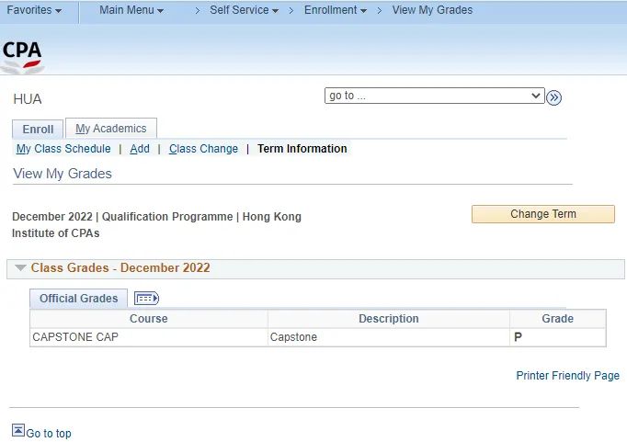Open the My Class Schedule link
This screenshot has height=442, width=627.
click(x=63, y=149)
